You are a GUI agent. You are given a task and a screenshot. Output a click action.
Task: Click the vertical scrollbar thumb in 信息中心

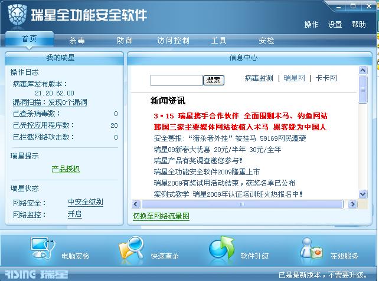pyautogui.click(x=363, y=90)
